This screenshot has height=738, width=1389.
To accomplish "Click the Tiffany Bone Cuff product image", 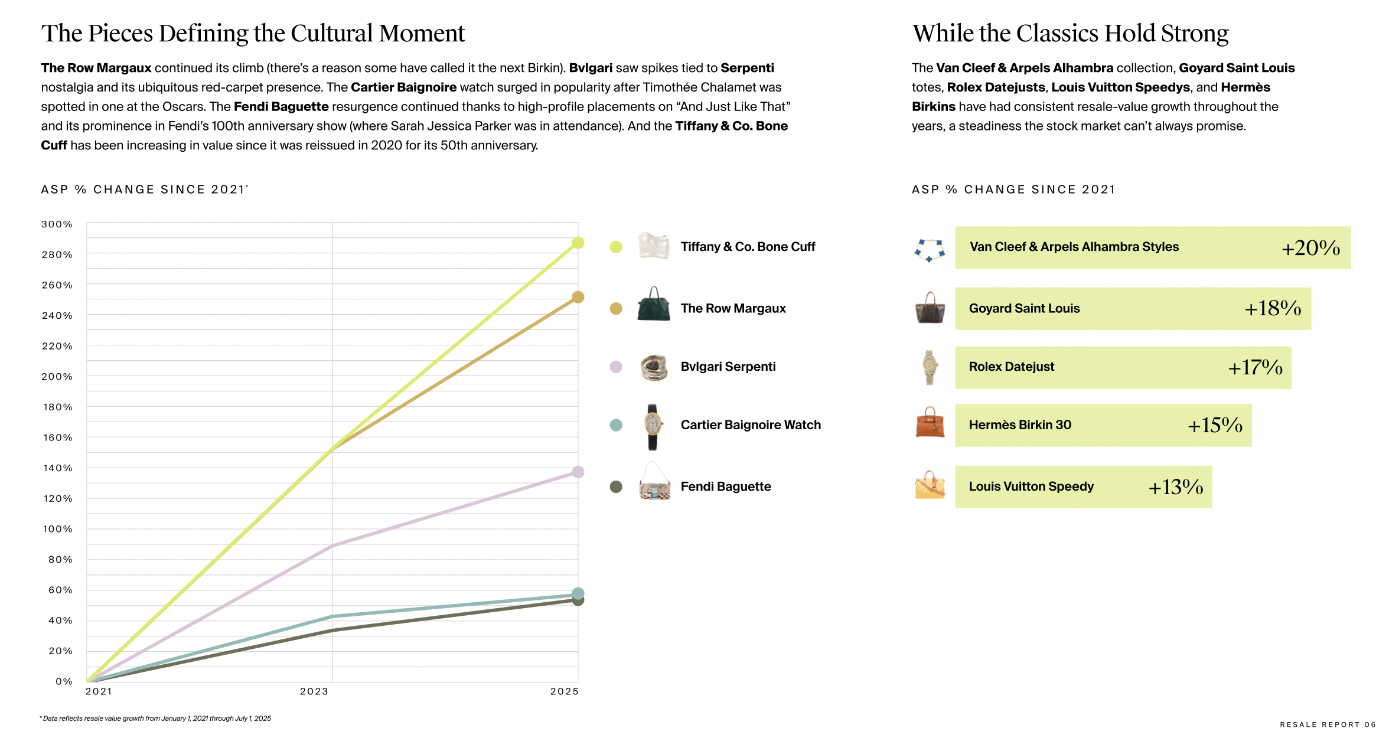I will coord(654,246).
